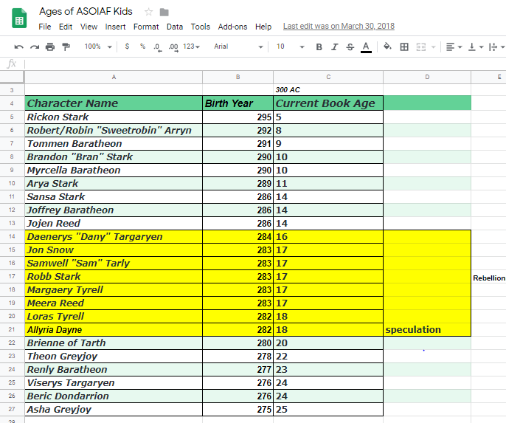Open the Format menu
Screen dimensions: 506x423
coord(146,27)
